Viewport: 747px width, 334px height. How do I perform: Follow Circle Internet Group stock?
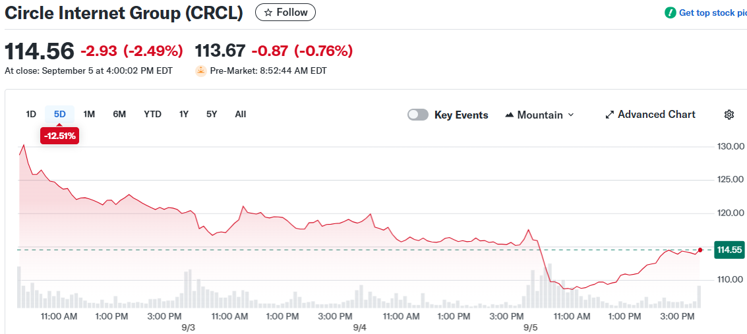pyautogui.click(x=285, y=13)
